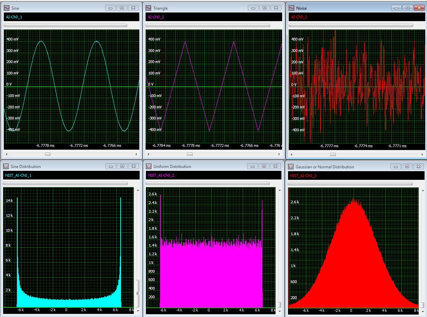427x317 pixels.
Task: Minimize the Sine window
Action: pyautogui.click(x=110, y=7)
